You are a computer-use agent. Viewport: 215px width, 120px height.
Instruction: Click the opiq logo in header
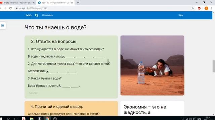pyautogui.click(x=29, y=15)
